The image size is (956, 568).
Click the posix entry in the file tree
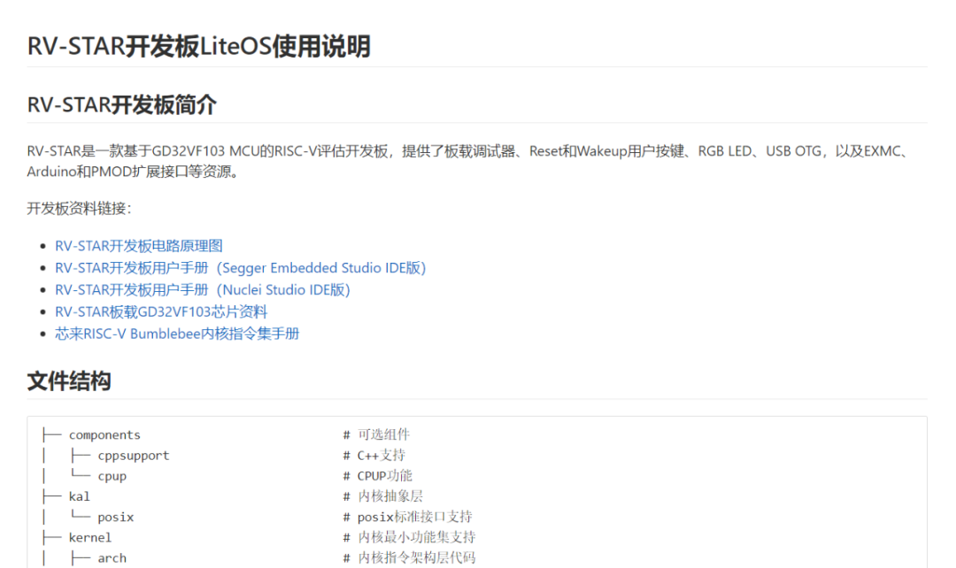pyautogui.click(x=115, y=517)
